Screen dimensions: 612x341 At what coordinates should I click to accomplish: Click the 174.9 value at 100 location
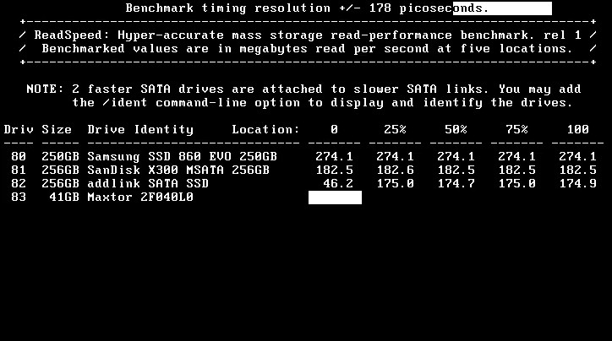tap(577, 183)
